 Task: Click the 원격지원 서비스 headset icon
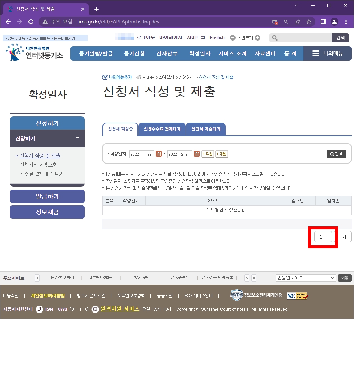click(95, 309)
